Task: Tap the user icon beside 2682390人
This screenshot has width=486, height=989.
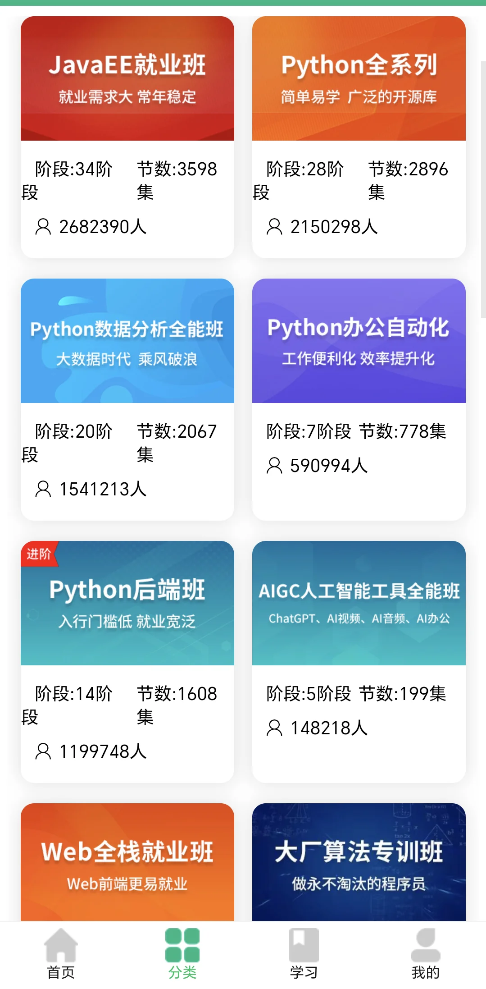Action: [43, 227]
